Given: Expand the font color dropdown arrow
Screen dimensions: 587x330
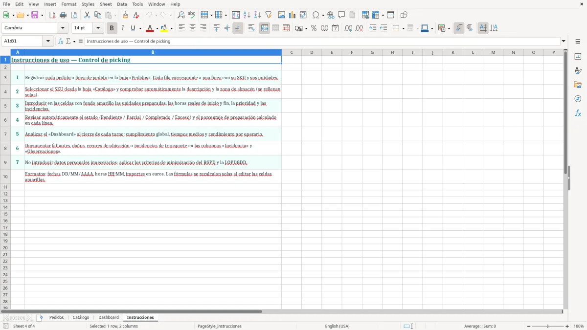Looking at the screenshot, I should pos(157,28).
